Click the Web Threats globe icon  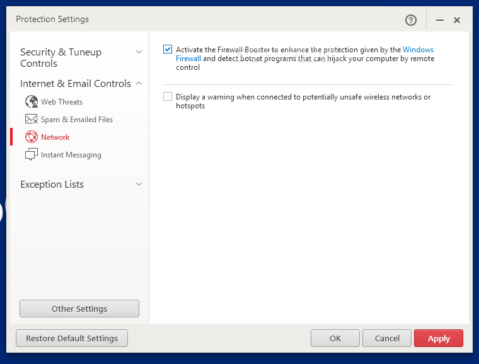pos(31,101)
